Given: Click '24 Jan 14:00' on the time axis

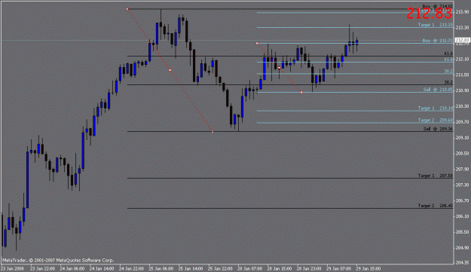Looking at the screenshot, I should click(x=102, y=268).
